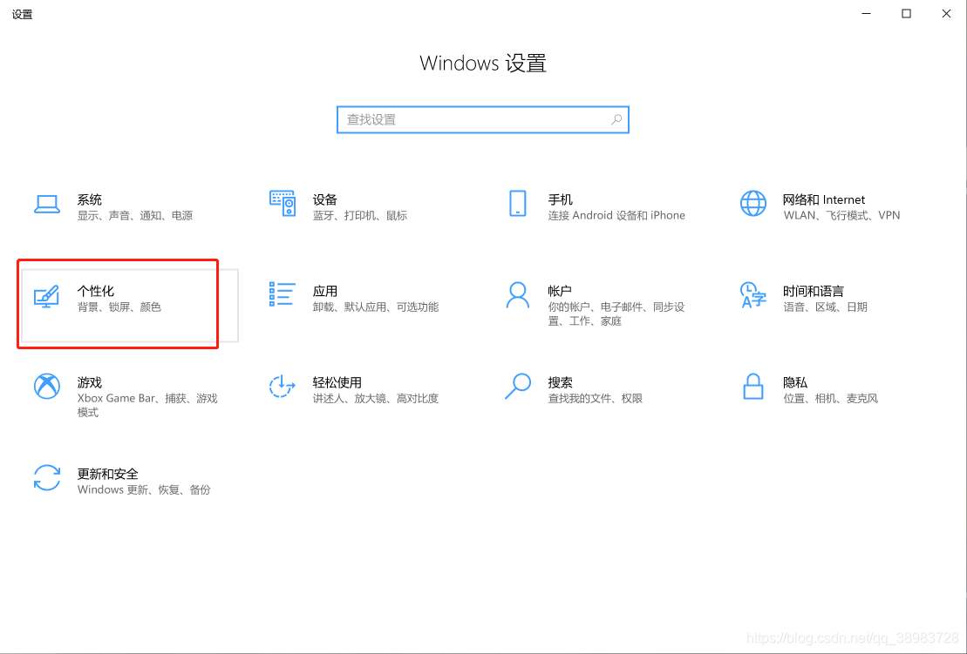The image size is (967, 654).
Task: Open the 搜索 magnifier icon
Action: (517, 386)
